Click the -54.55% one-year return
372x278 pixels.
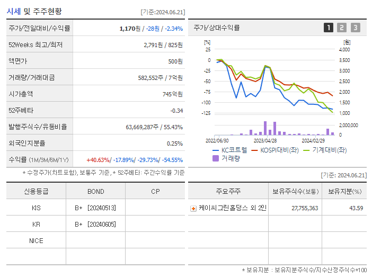click(x=172, y=160)
